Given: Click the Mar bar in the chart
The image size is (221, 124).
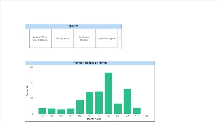Looking at the screenshot, I should pos(61,112).
